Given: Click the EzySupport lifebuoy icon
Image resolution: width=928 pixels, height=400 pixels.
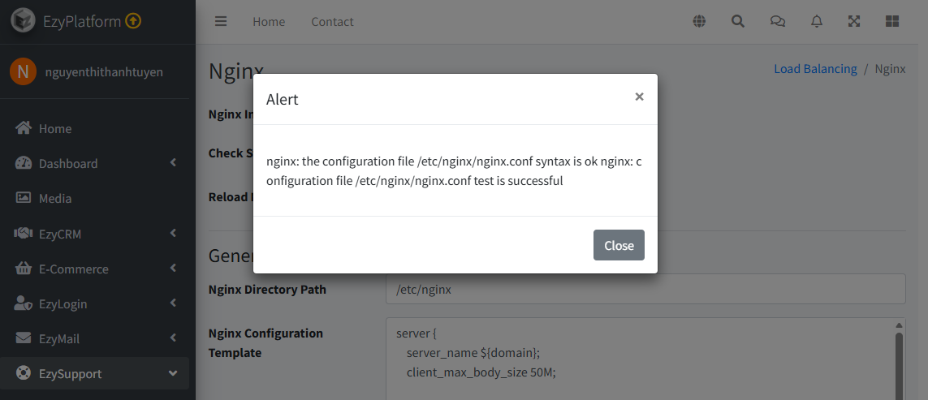Looking at the screenshot, I should (x=23, y=372).
